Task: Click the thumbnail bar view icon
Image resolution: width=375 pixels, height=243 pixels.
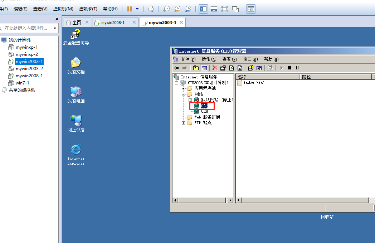Action: (214, 9)
